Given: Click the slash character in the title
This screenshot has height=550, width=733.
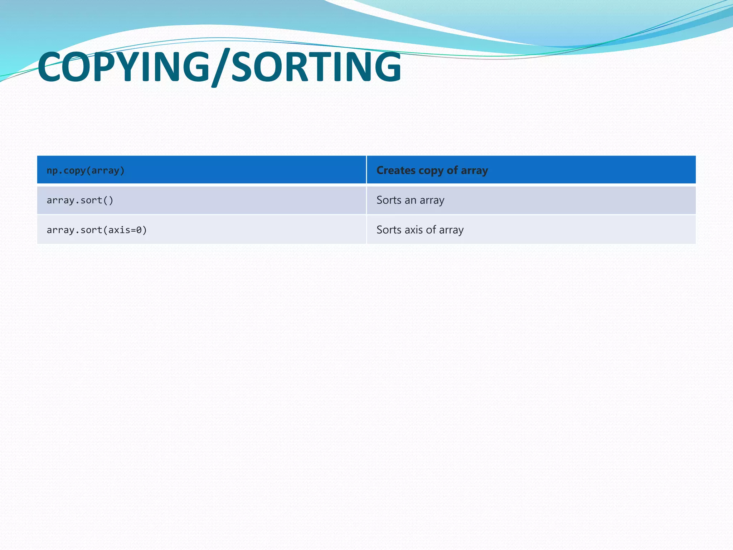Looking at the screenshot, I should click(220, 68).
